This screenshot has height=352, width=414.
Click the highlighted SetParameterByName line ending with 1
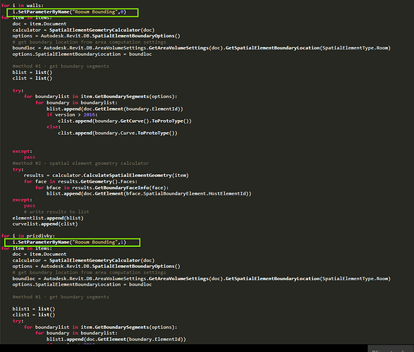69,242
